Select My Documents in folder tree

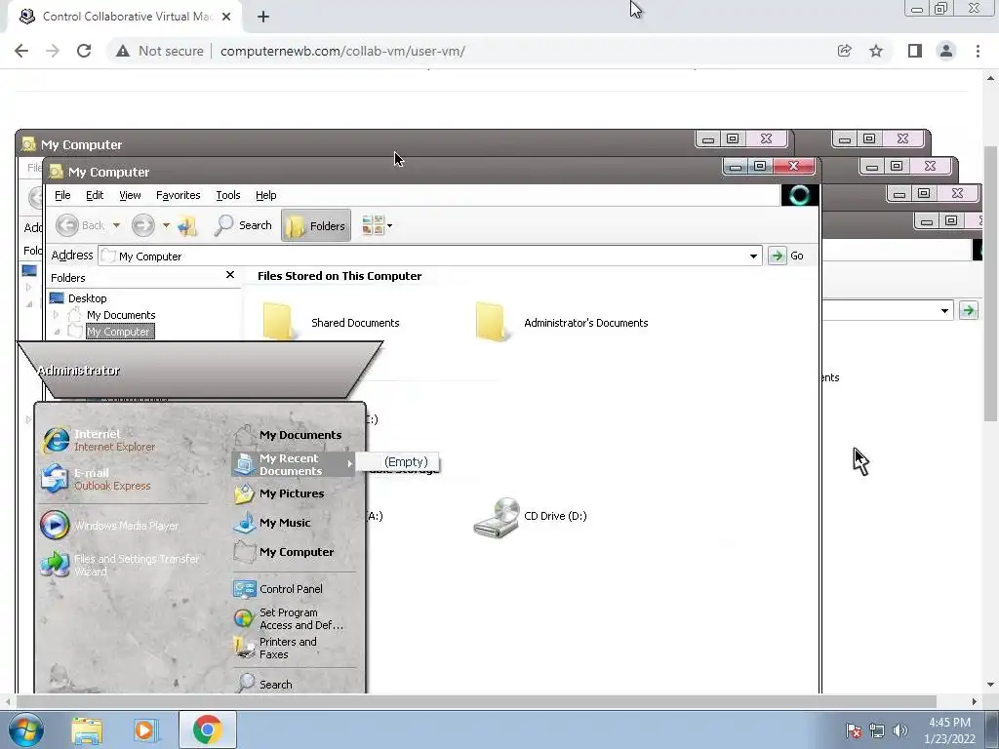[121, 315]
